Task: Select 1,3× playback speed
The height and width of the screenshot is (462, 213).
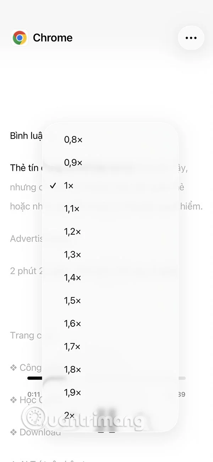Action: tap(72, 254)
